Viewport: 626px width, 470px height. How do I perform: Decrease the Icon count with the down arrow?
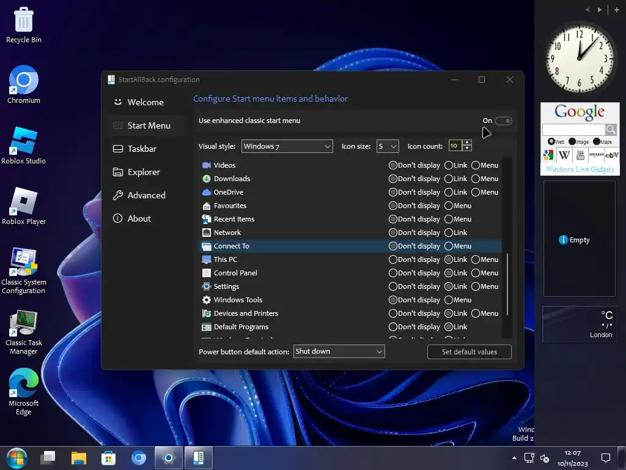click(x=467, y=149)
